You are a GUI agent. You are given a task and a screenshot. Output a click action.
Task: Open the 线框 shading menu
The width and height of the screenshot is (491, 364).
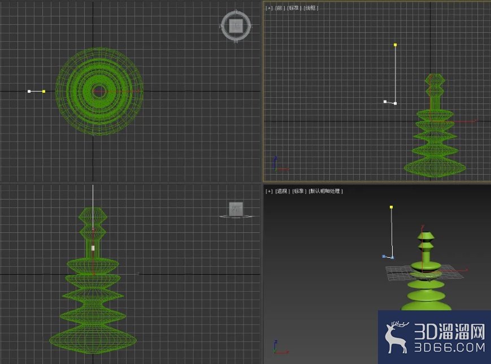[311, 8]
